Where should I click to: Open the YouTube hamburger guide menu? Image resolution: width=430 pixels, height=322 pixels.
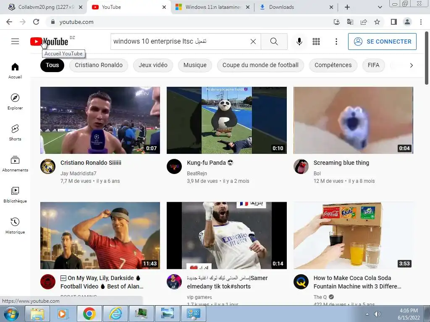[15, 42]
